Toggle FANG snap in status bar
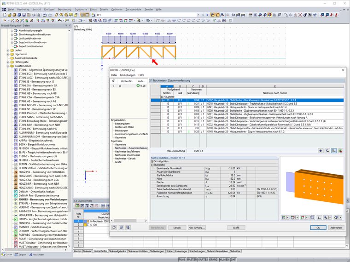The width and height of the screenshot is (350, 262). pos(182,259)
